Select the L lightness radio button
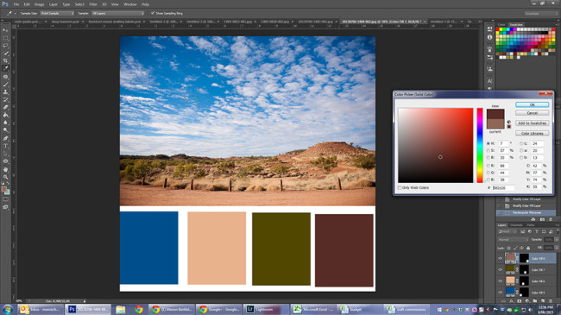Image resolution: width=561 pixels, height=315 pixels. [521, 143]
